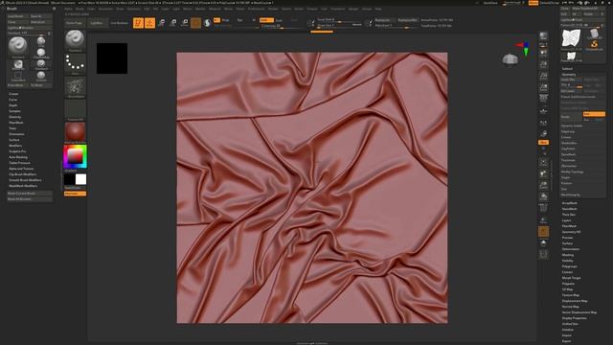This screenshot has width=613, height=345.
Task: Activate Edit mode in the top shelf
Action: coord(138,23)
